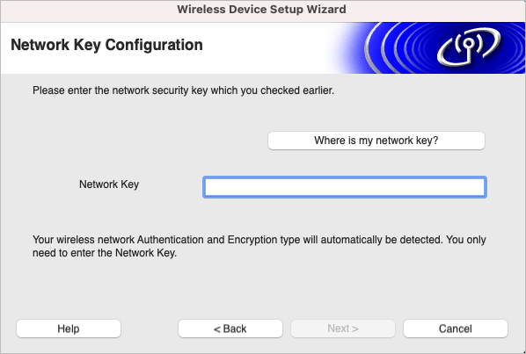Cancel the wireless setup wizard
Image resolution: width=526 pixels, height=354 pixels.
(456, 329)
